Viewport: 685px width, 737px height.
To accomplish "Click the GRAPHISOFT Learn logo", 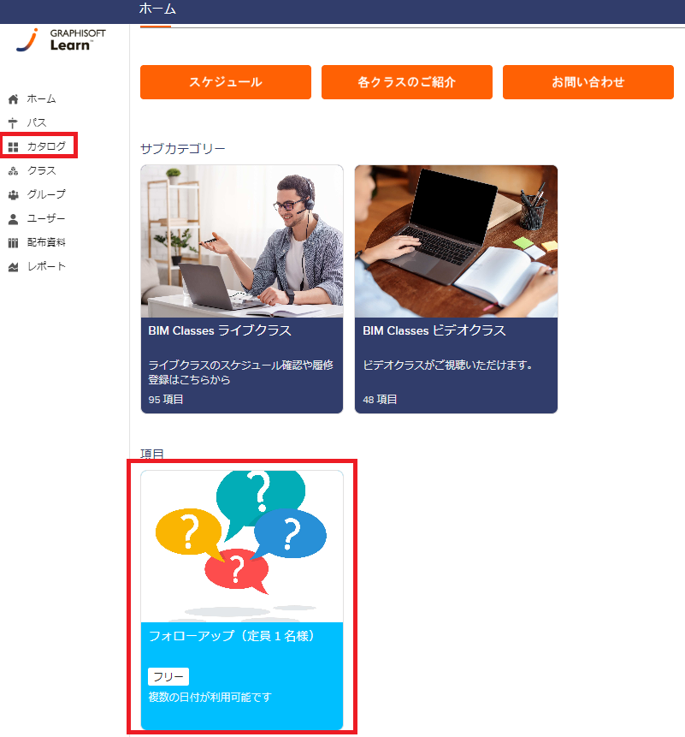I will (x=61, y=40).
